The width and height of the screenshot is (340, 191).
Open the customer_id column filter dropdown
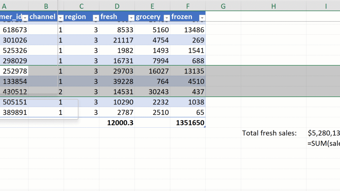click(25, 18)
